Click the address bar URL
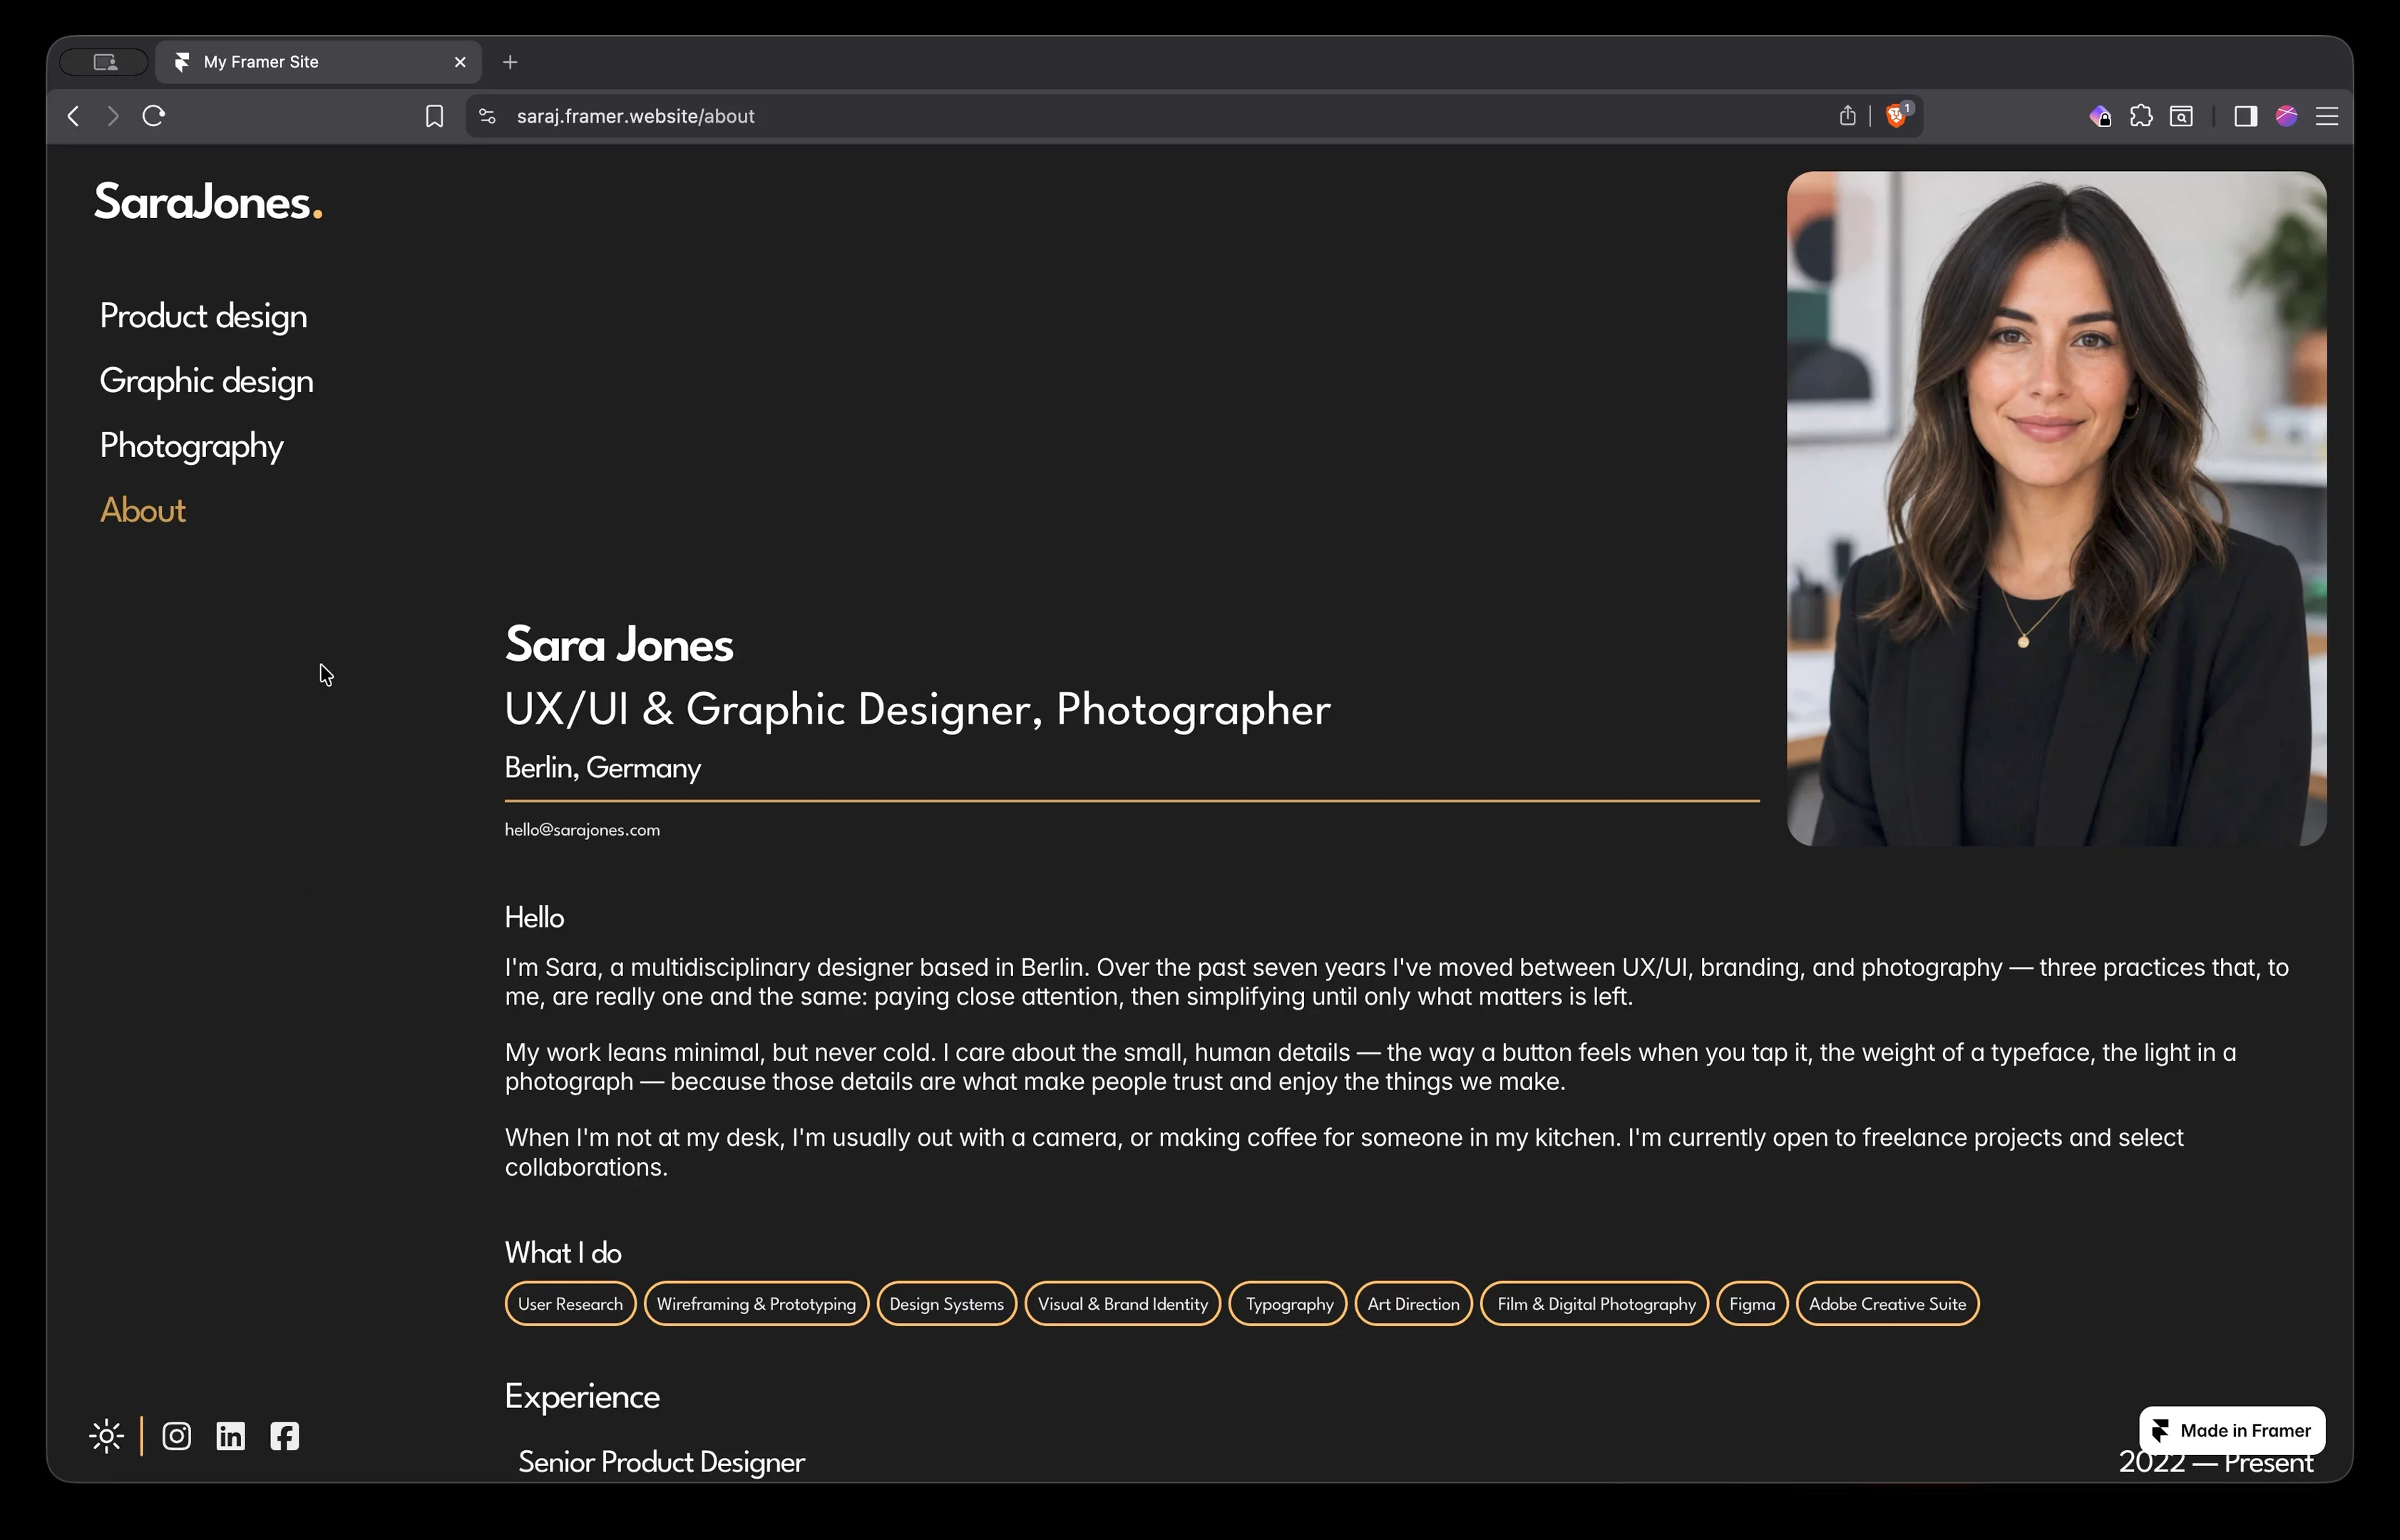Image resolution: width=2400 pixels, height=1540 pixels. coord(635,116)
